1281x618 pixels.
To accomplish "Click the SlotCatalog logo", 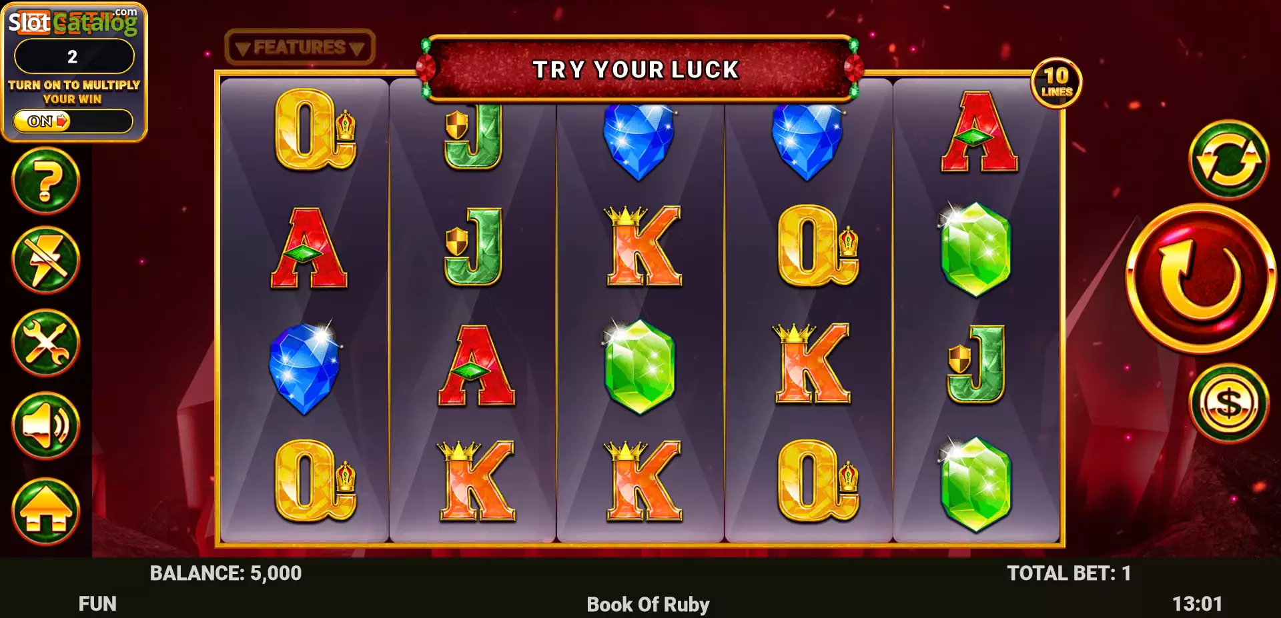I will click(x=72, y=22).
